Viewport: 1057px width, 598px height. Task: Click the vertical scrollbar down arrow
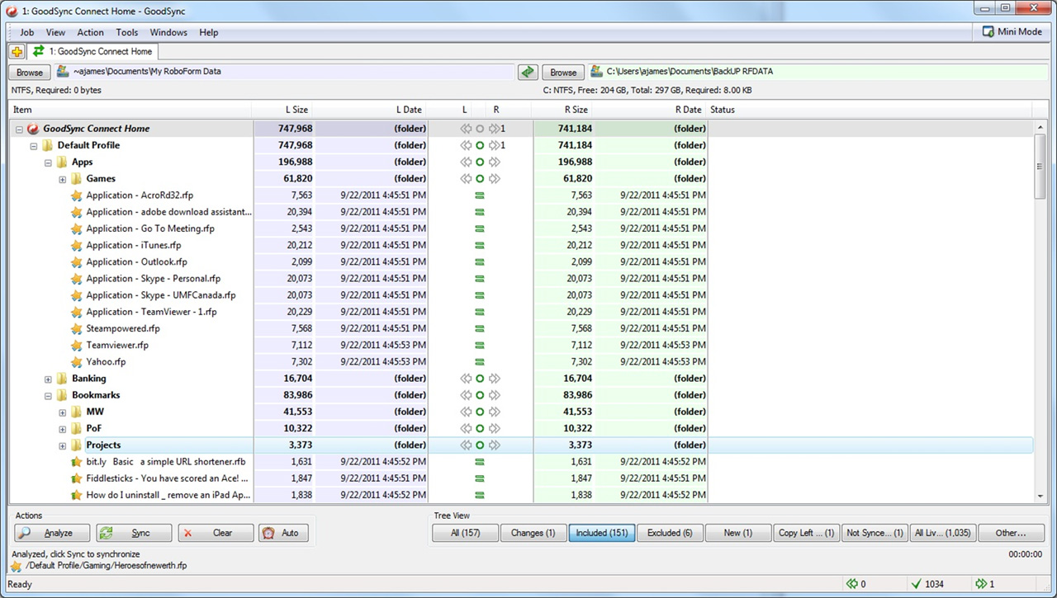pos(1040,497)
